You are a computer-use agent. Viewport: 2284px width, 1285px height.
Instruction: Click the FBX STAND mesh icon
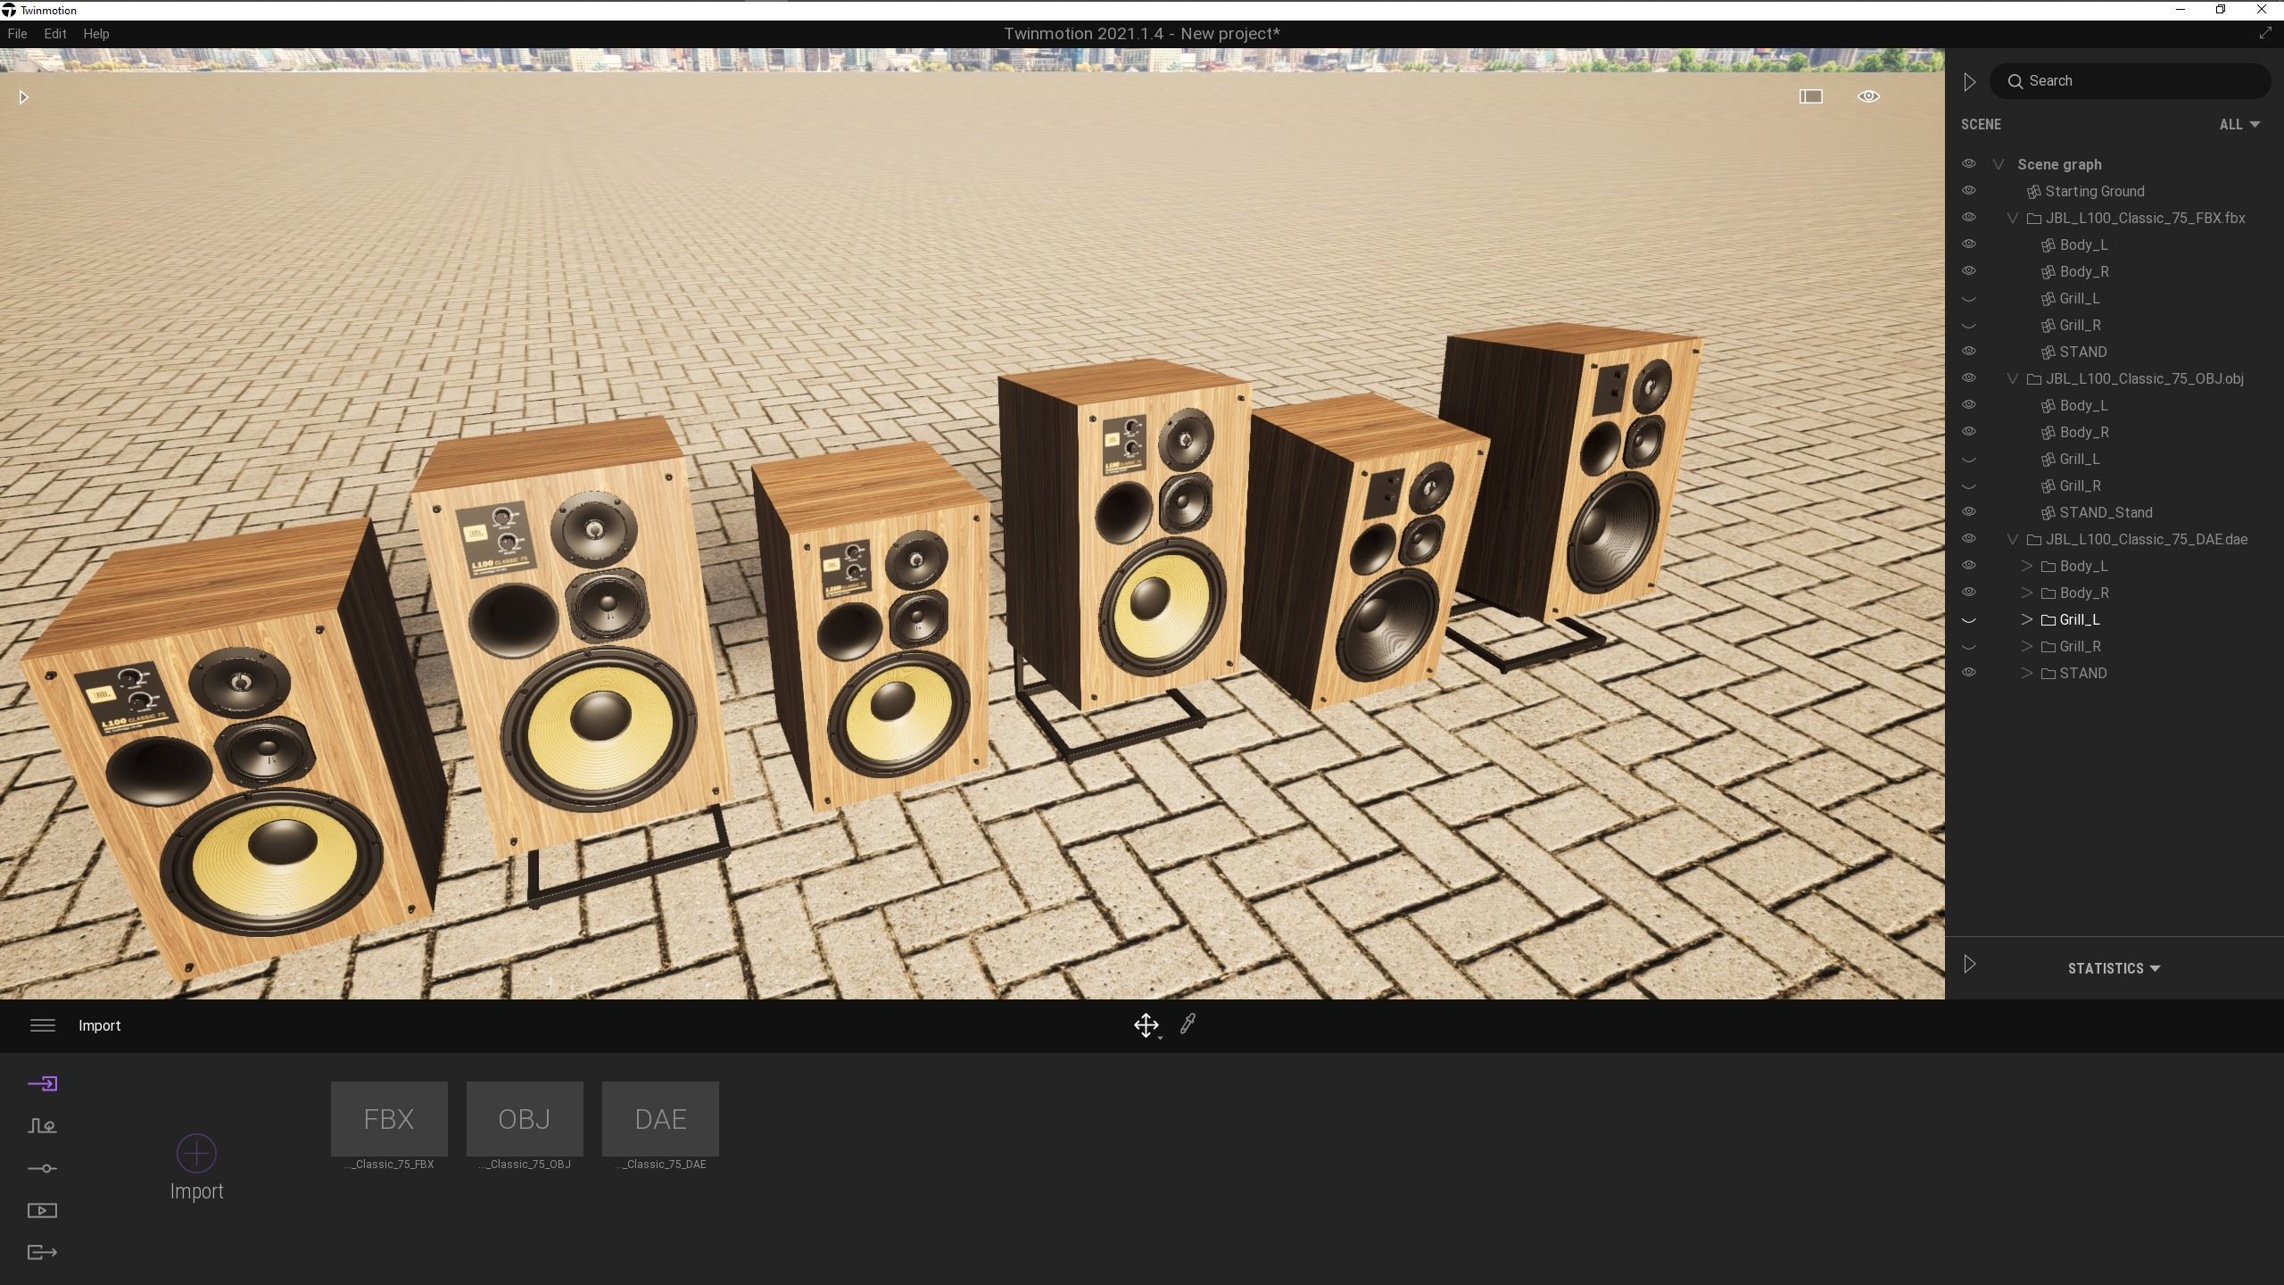[2048, 352]
